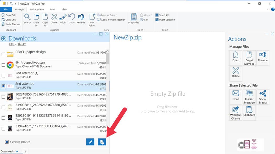Click the pencil edit button

tap(90, 142)
